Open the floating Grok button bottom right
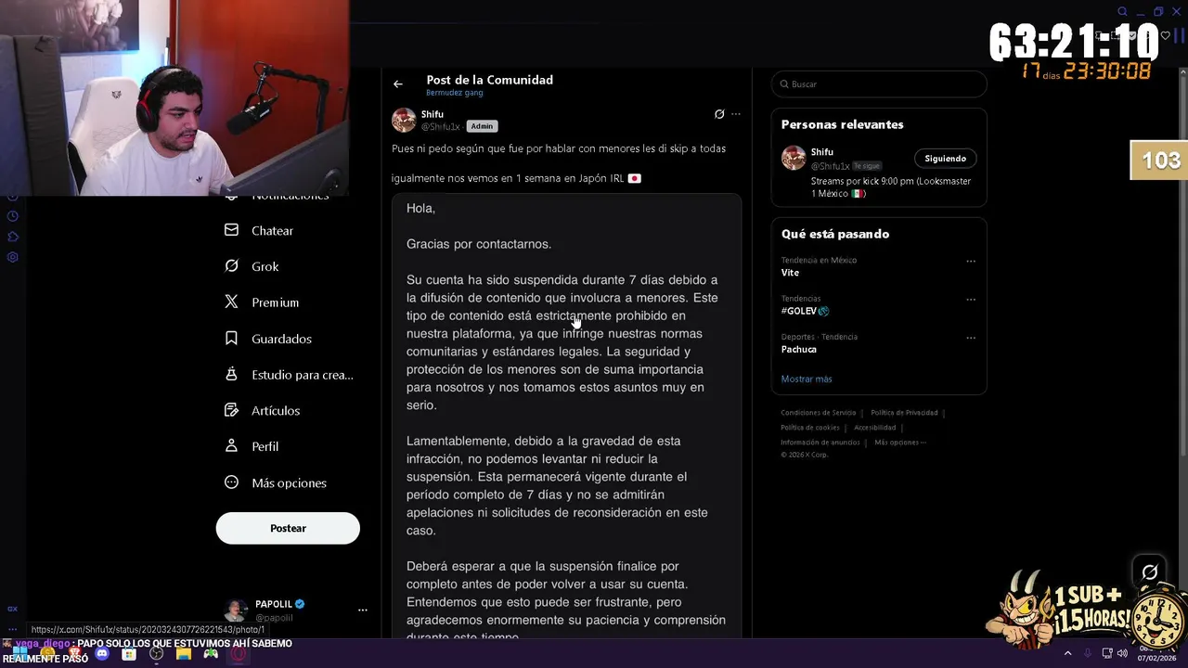 tap(1150, 572)
